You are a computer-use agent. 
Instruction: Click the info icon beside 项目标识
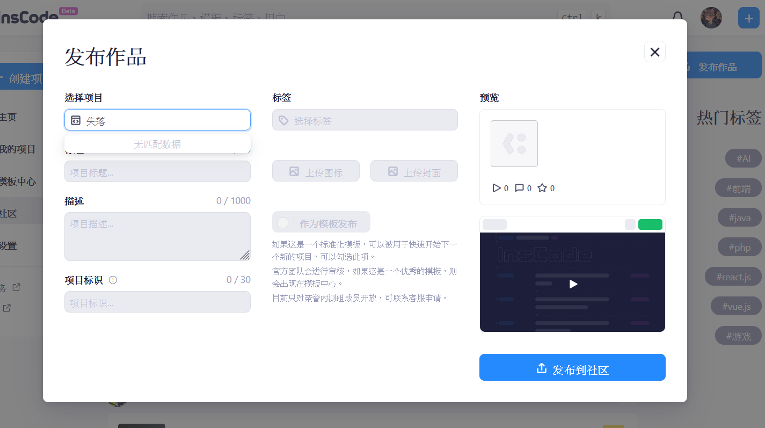113,280
